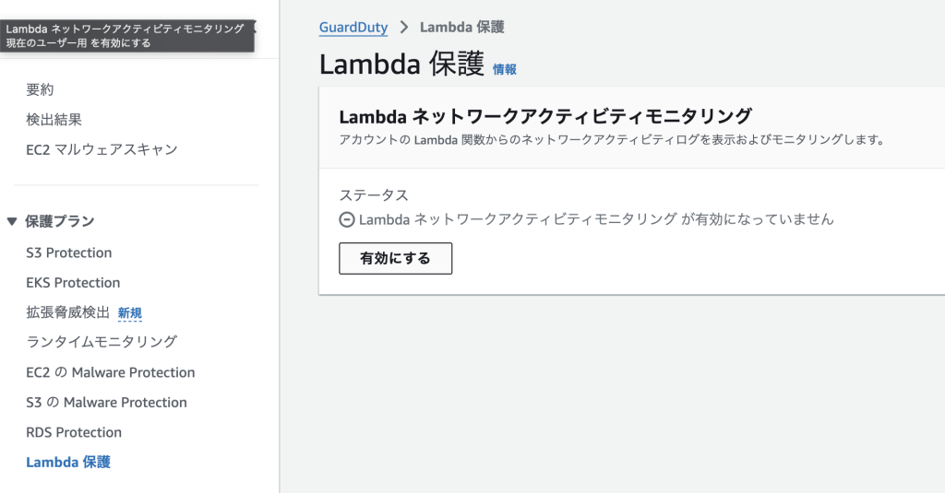945x493 pixels.
Task: Click the breadcrumb chevron separator icon
Action: (404, 28)
